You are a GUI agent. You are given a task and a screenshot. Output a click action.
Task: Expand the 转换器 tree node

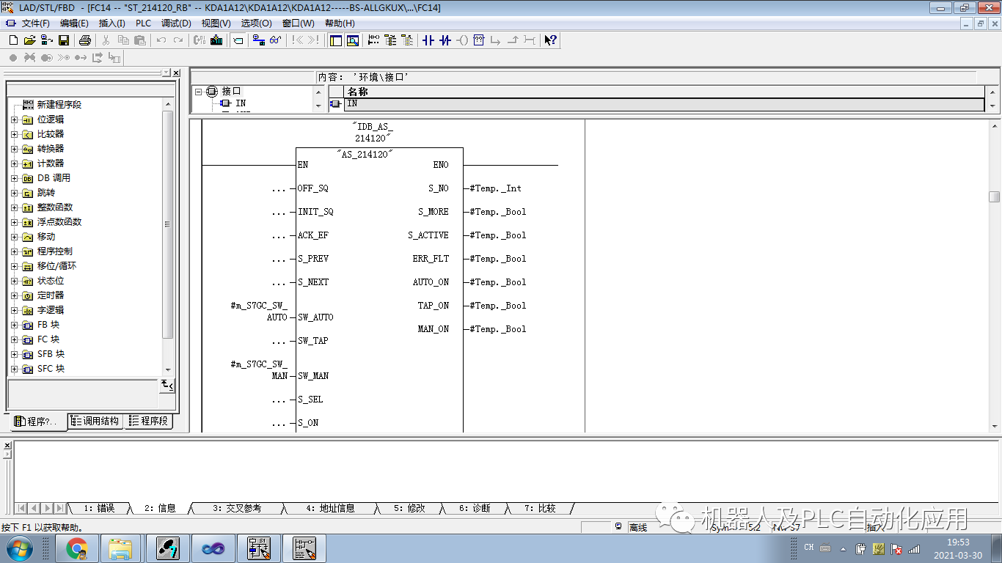(x=15, y=149)
